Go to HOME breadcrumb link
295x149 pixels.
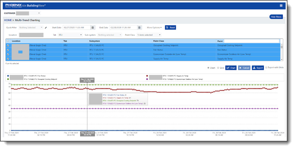click(x=8, y=20)
